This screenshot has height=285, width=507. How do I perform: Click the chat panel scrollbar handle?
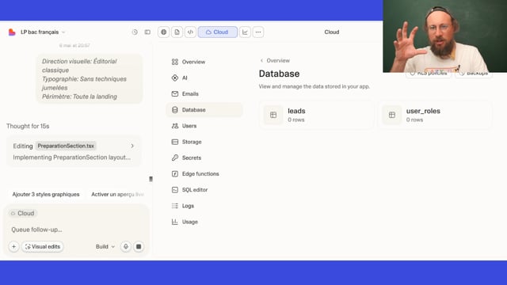(151, 179)
